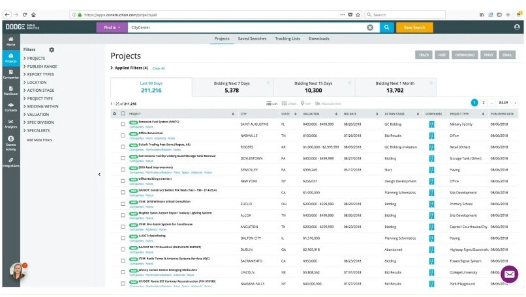Click the Save Search button
Screen dimensions: 526x297
(x=414, y=27)
